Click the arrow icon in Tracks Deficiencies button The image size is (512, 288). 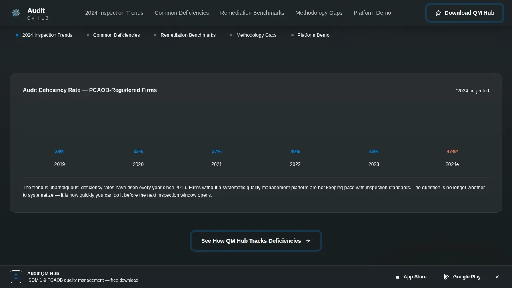tap(308, 241)
